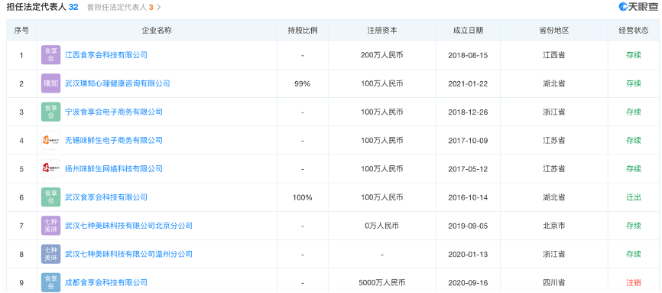
Task: Open 江西食享会科技有限公司 company link
Action: pyautogui.click(x=106, y=55)
